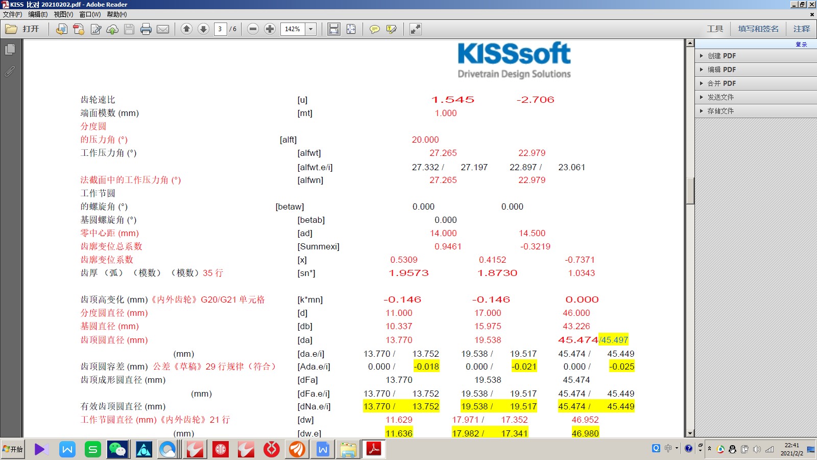Click the Open (打开) file button

[x=22, y=29]
